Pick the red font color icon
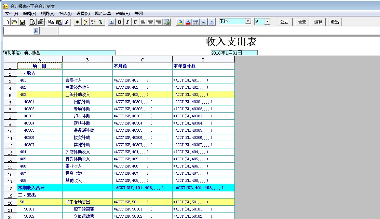 pyautogui.click(x=188, y=22)
